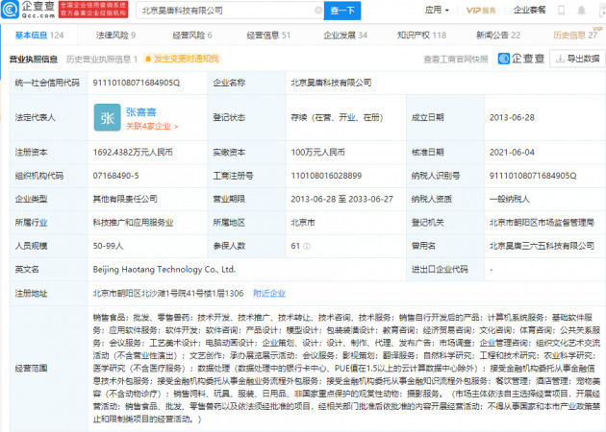Switch to the 法律风险 9 tab
The width and height of the screenshot is (606, 432).
pos(115,36)
